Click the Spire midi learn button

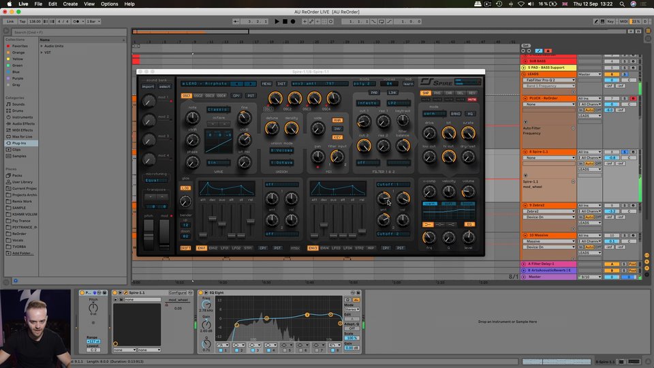tap(408, 84)
